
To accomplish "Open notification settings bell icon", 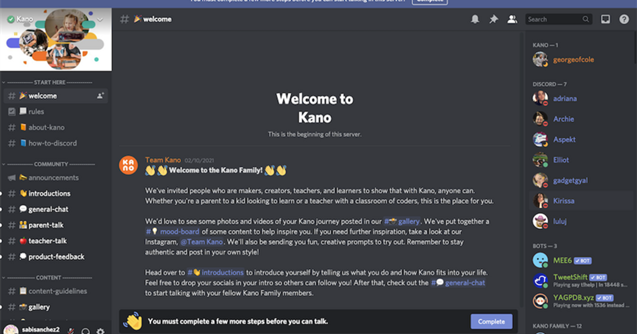I will [x=475, y=19].
